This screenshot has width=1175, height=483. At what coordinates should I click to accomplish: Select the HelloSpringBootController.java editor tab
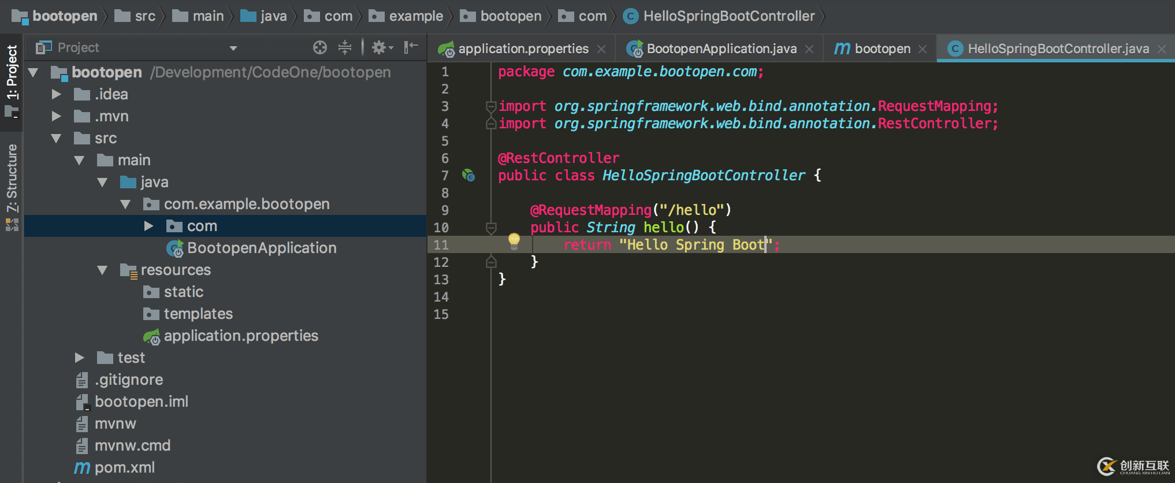coord(1057,49)
